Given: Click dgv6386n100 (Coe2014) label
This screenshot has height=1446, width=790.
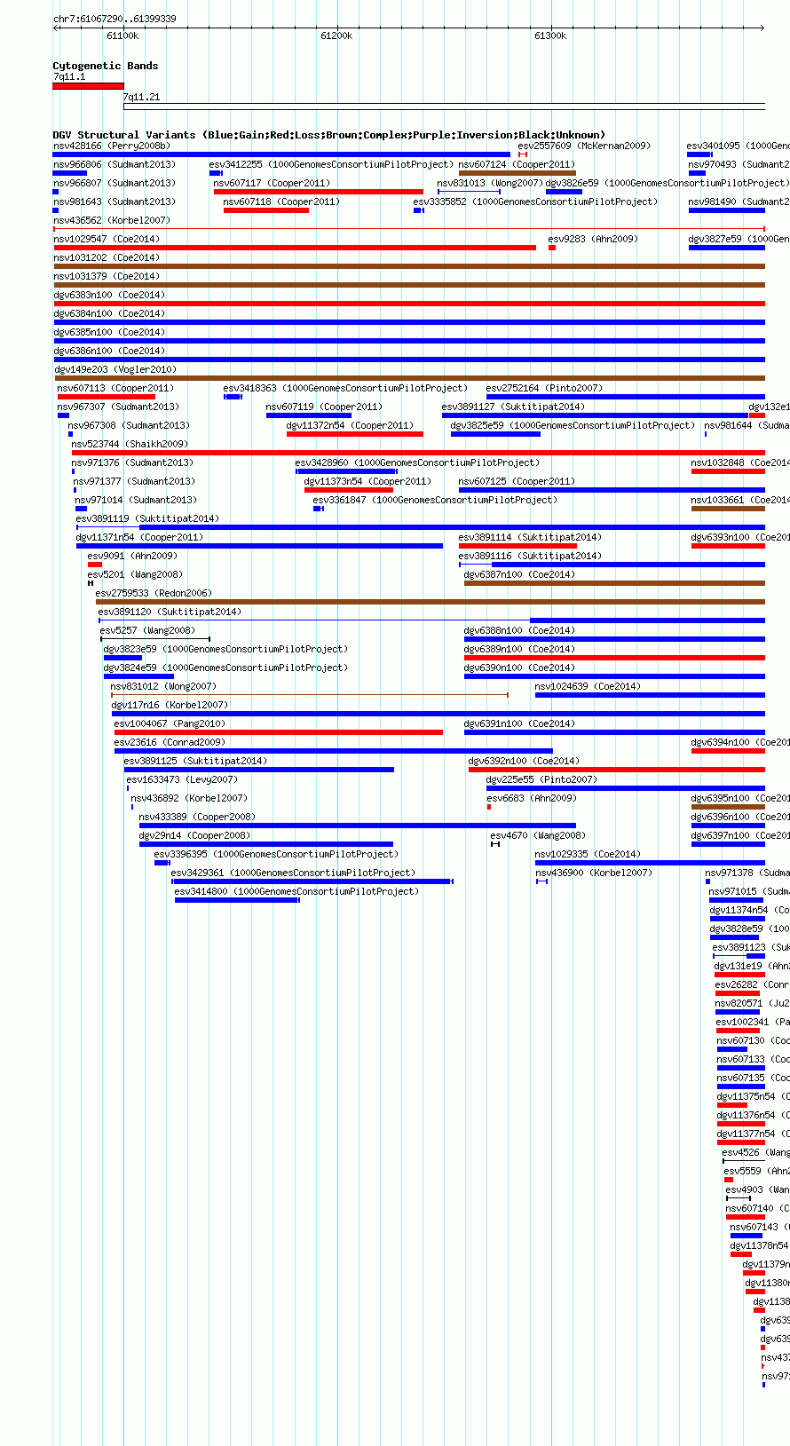Looking at the screenshot, I should click(x=109, y=351).
